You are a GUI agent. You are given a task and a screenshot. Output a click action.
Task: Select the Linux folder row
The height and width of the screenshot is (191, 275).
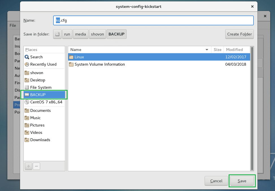point(159,57)
